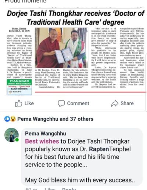Tap the Share arrow icon
The image size is (147, 190).
click(x=115, y=103)
